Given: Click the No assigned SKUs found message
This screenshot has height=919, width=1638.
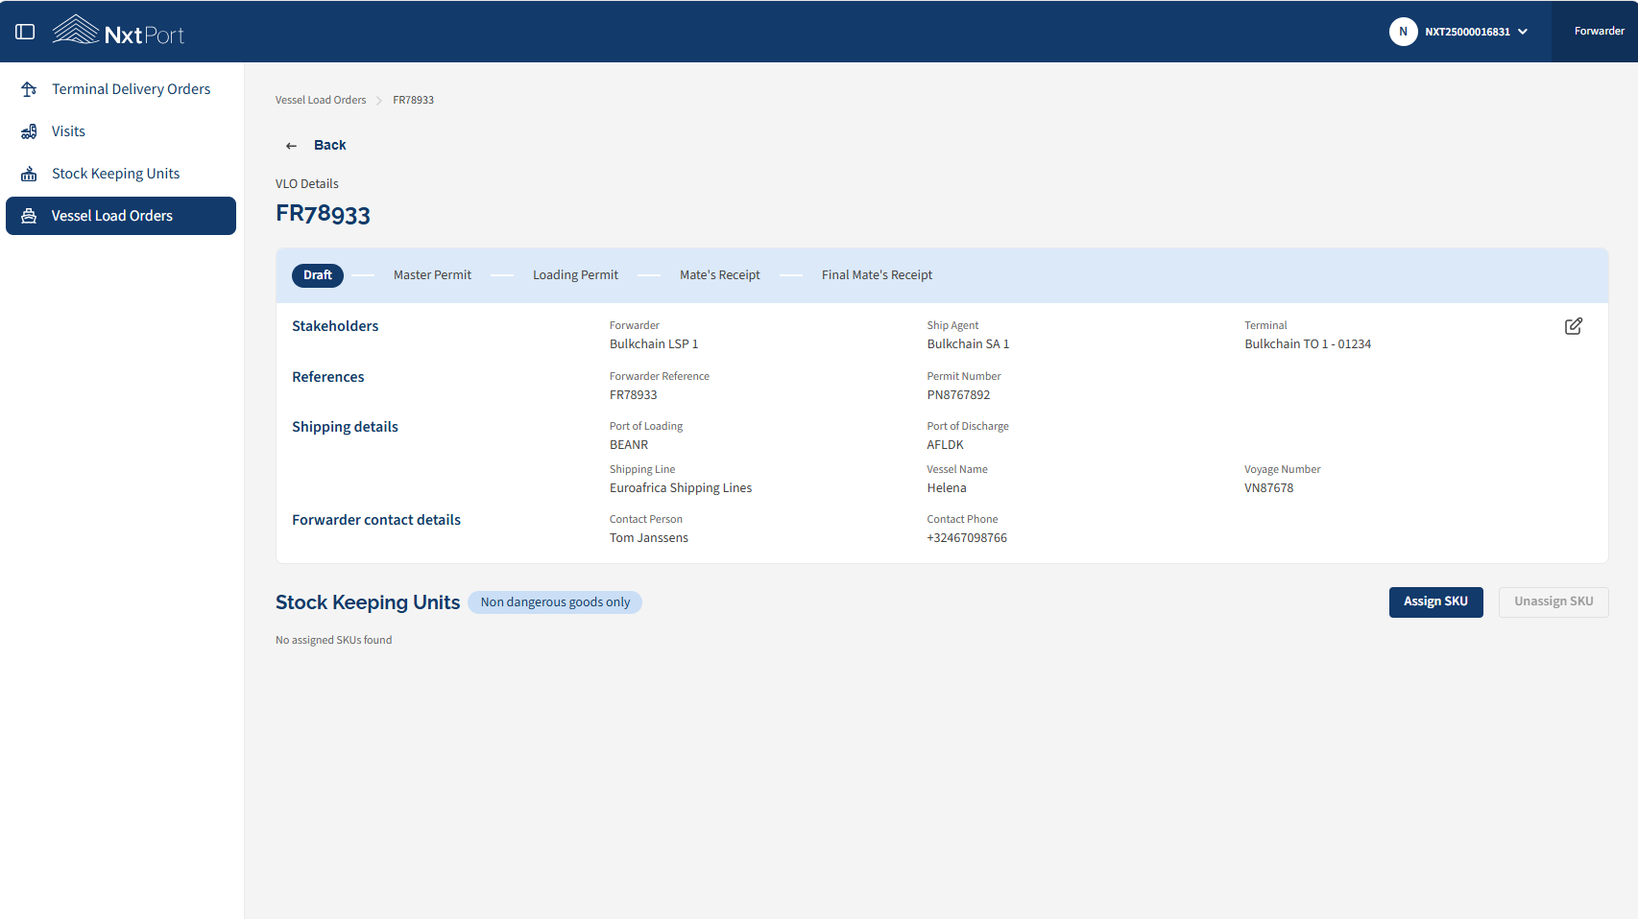Looking at the screenshot, I should 333,640.
